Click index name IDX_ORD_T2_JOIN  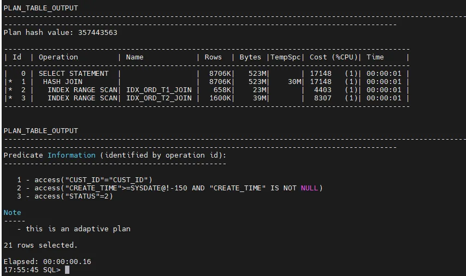[x=158, y=98]
